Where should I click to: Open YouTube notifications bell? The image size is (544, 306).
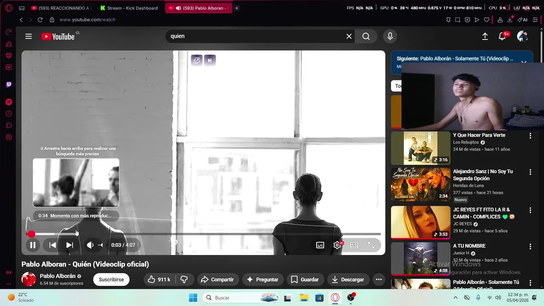click(x=502, y=36)
